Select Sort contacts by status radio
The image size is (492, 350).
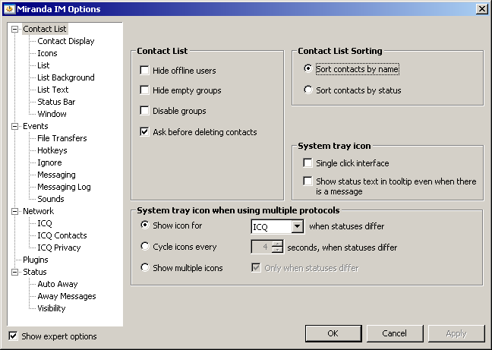(x=308, y=90)
